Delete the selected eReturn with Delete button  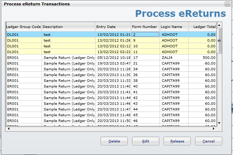(114, 141)
